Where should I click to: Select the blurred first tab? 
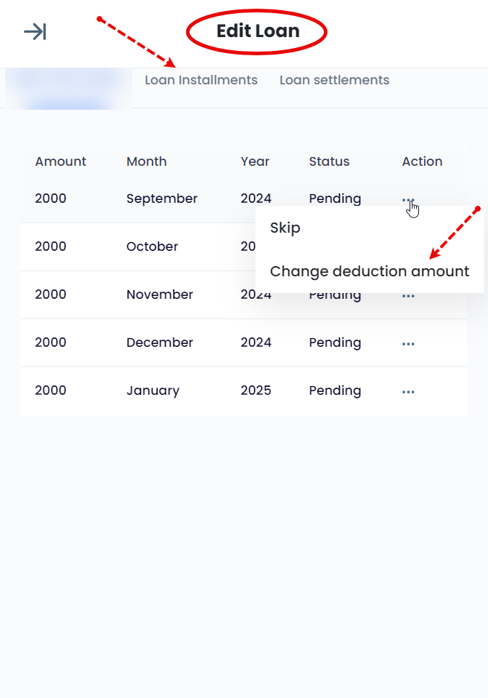click(x=68, y=88)
